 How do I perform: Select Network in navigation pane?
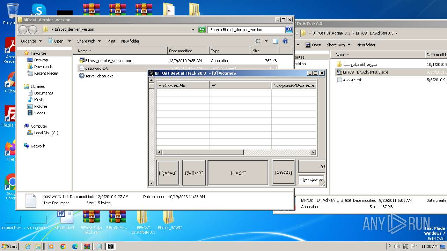click(38, 146)
